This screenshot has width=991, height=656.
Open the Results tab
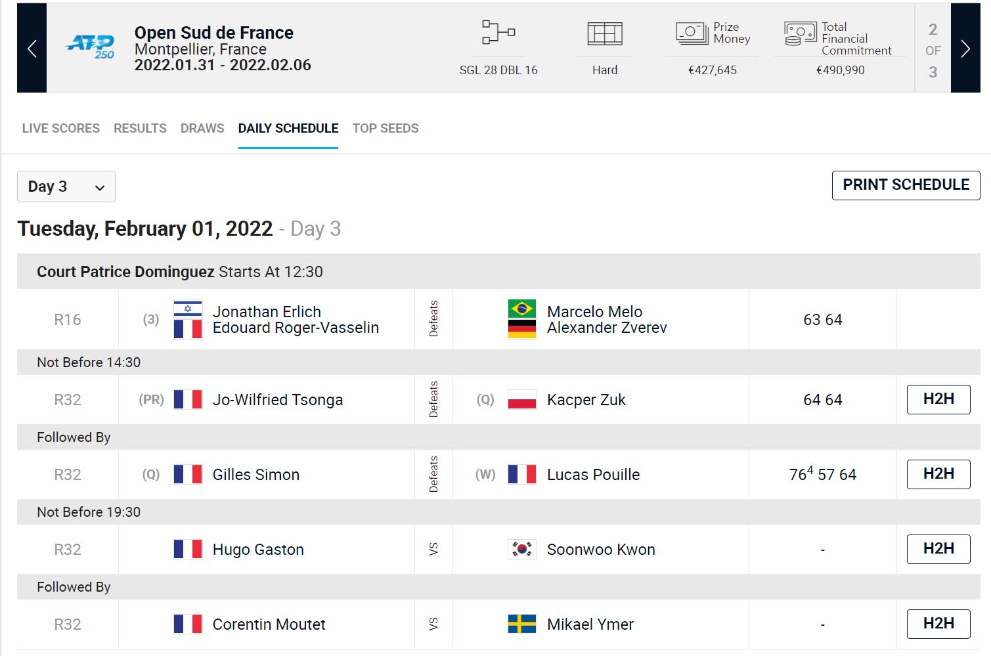pyautogui.click(x=140, y=128)
